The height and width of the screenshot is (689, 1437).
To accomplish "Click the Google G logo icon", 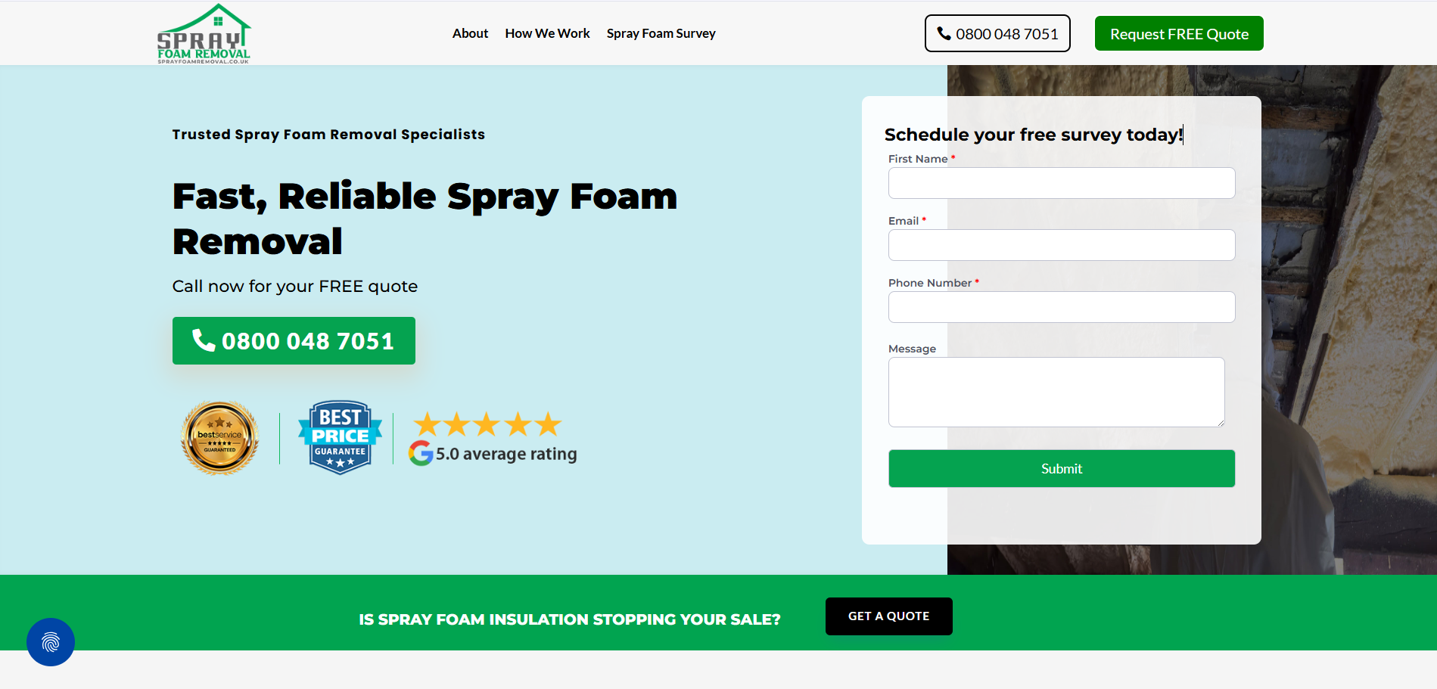I will [x=421, y=454].
